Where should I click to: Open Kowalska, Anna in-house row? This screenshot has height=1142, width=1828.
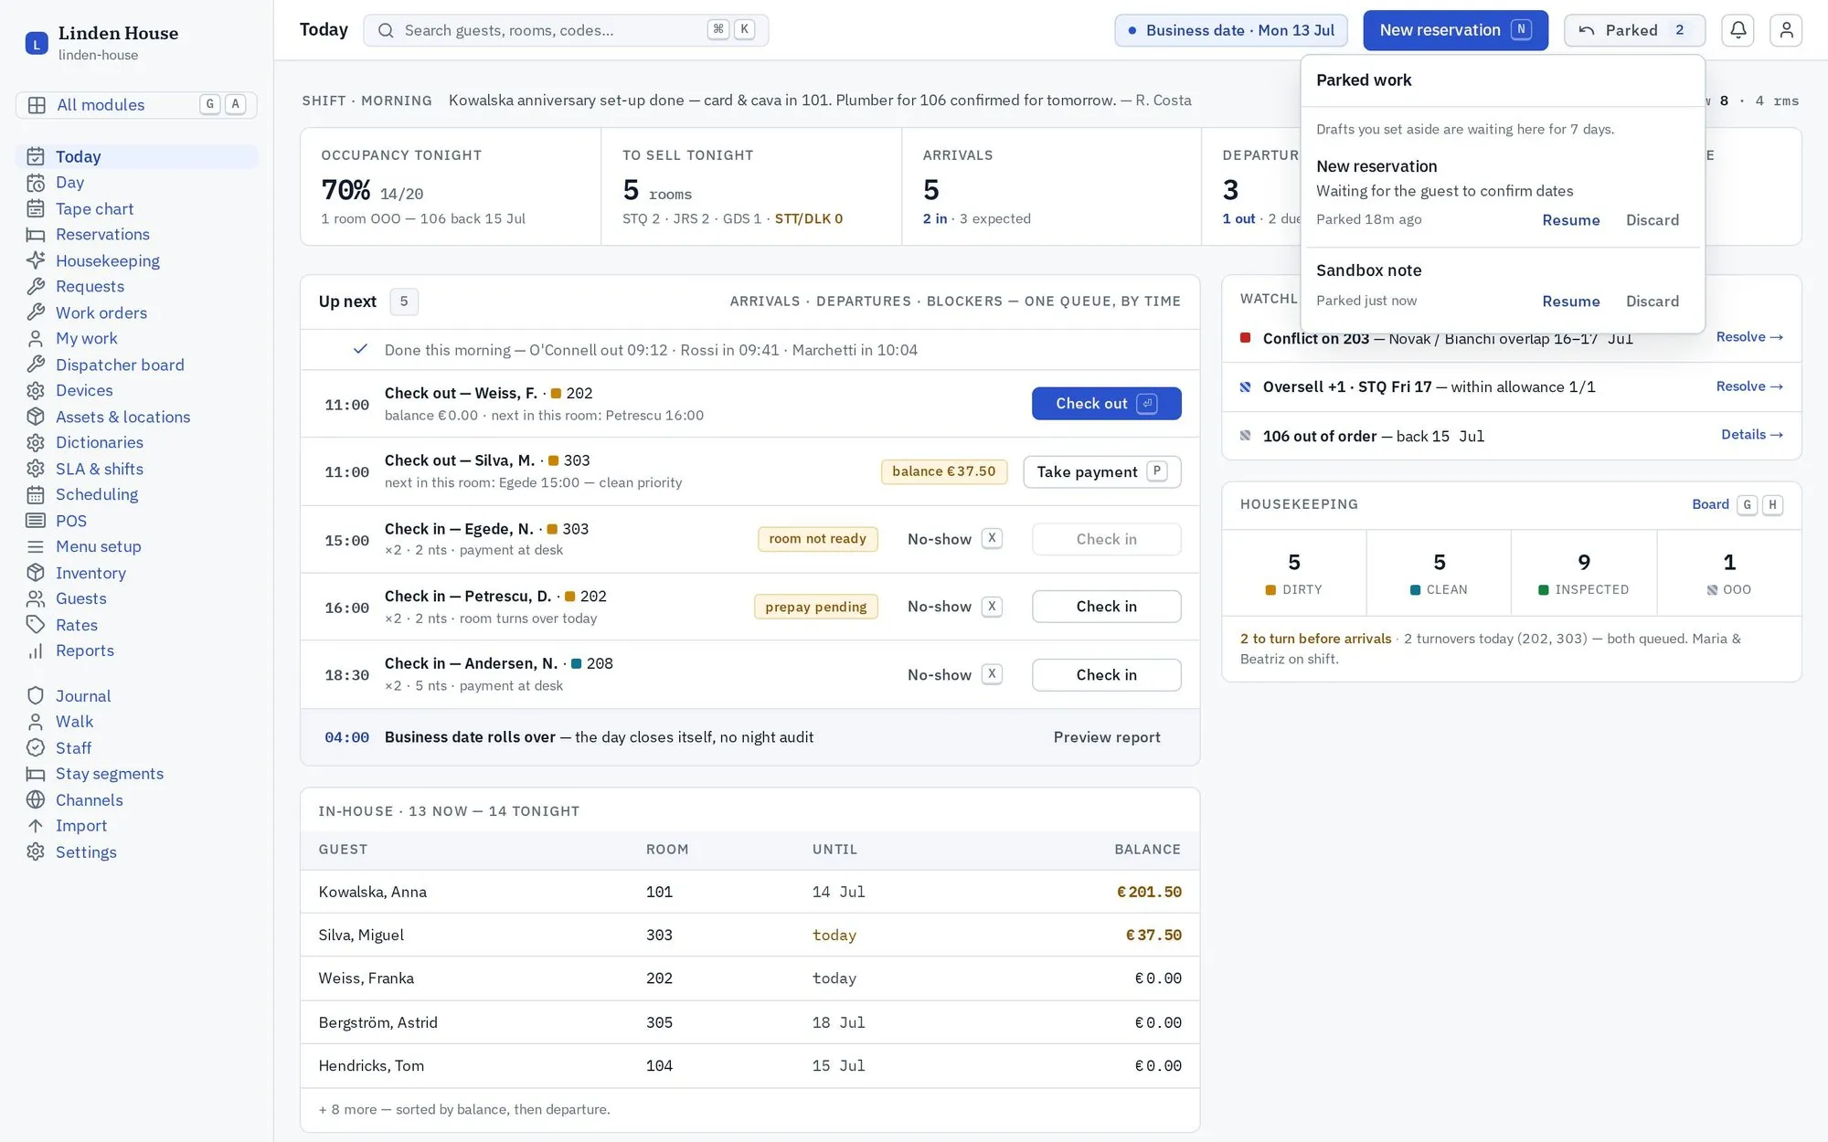[749, 892]
